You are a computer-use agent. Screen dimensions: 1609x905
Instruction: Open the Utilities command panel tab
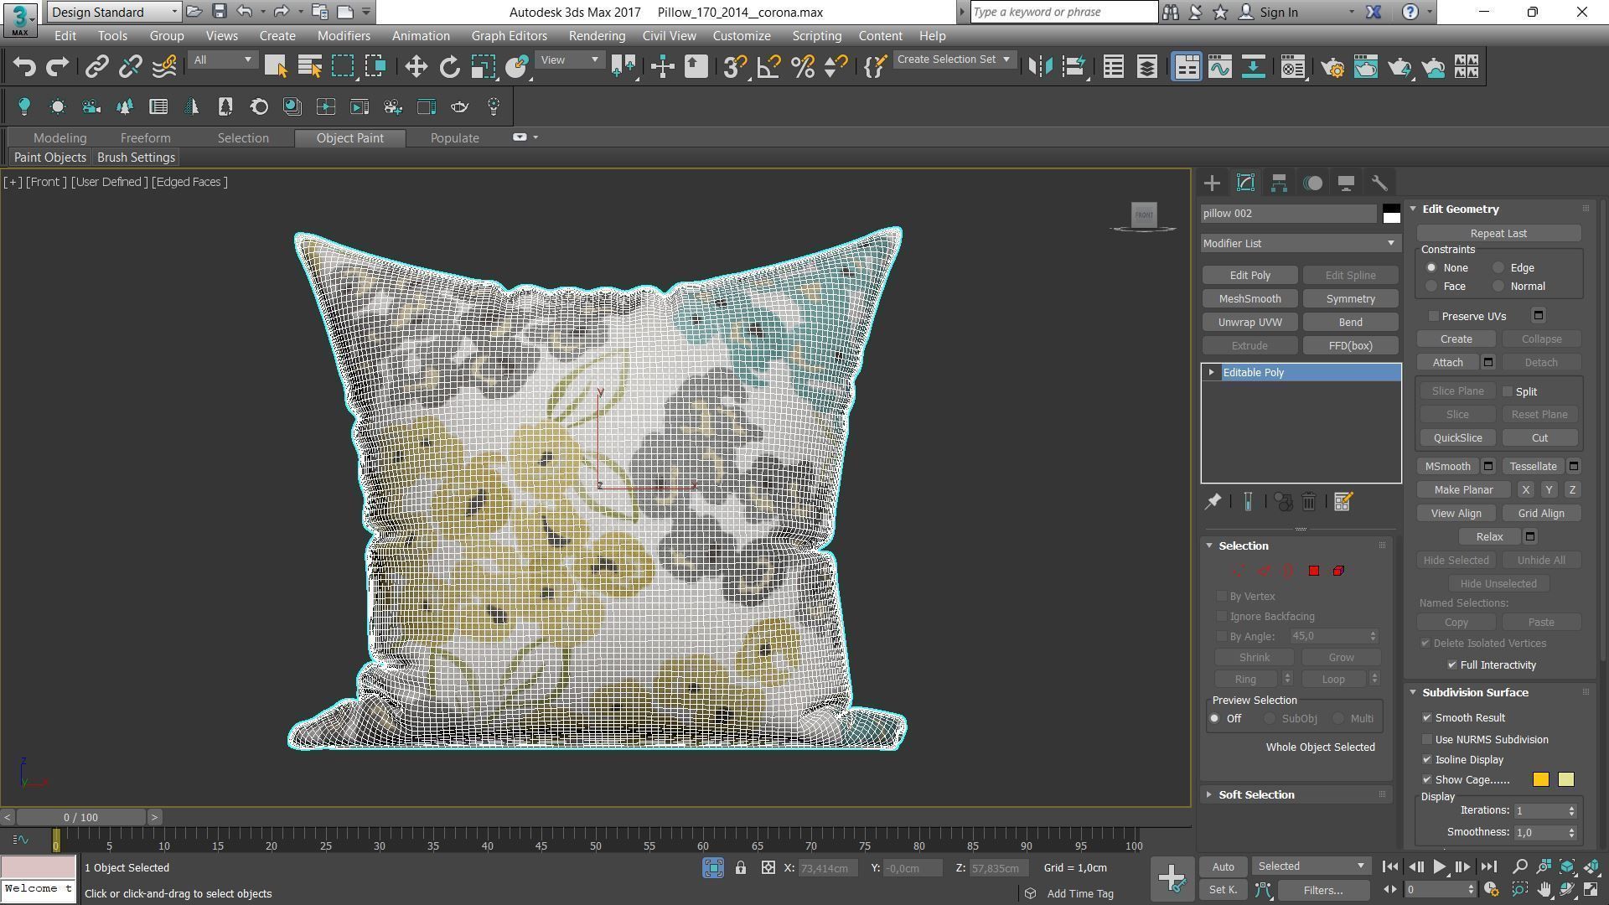pos(1379,183)
